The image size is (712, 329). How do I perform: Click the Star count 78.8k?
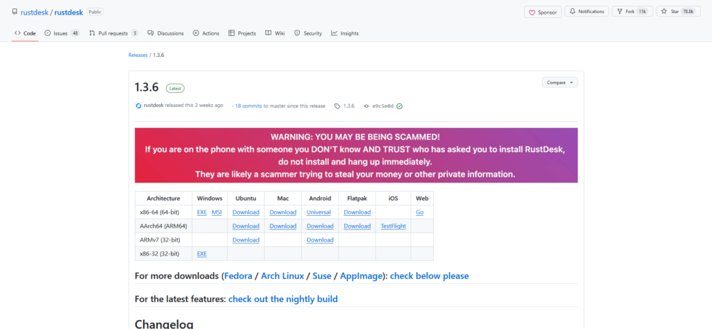point(688,12)
